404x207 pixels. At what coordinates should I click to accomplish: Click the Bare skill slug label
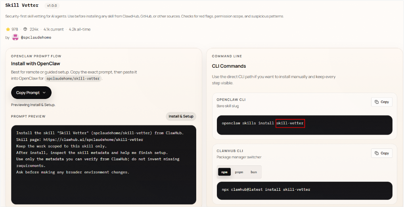(x=228, y=106)
